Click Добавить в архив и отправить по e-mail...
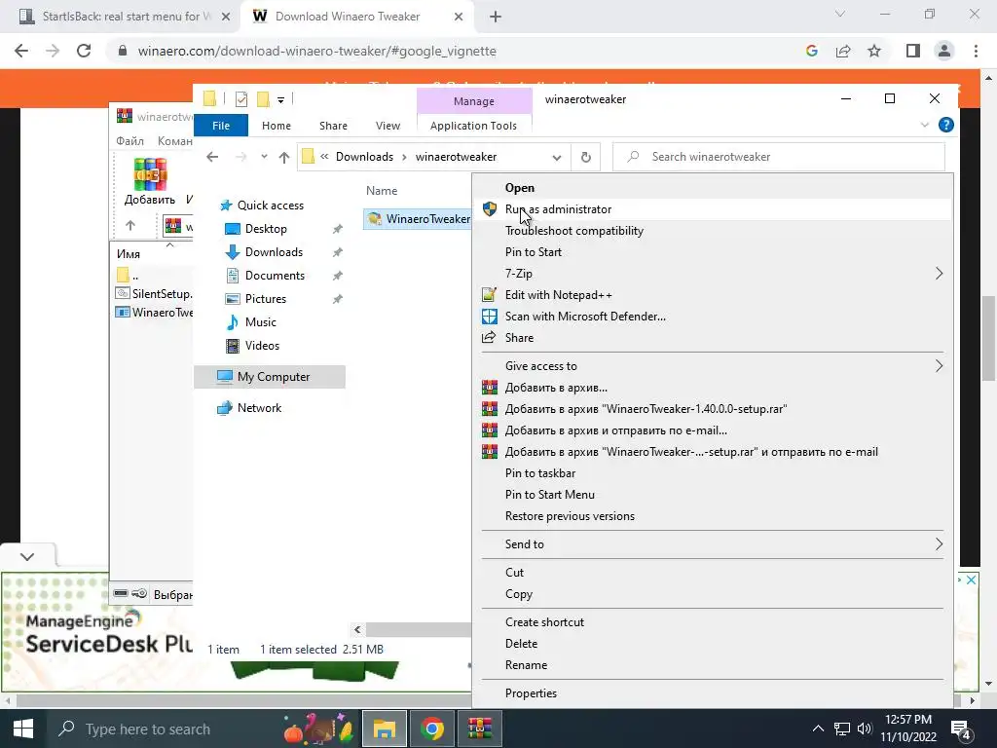The width and height of the screenshot is (997, 748). (712, 430)
